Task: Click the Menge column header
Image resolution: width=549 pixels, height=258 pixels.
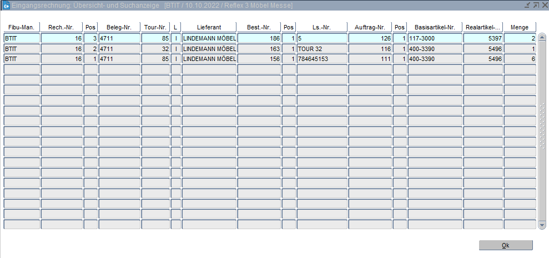Action: 520,27
